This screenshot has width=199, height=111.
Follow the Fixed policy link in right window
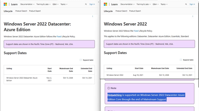coord(136,31)
